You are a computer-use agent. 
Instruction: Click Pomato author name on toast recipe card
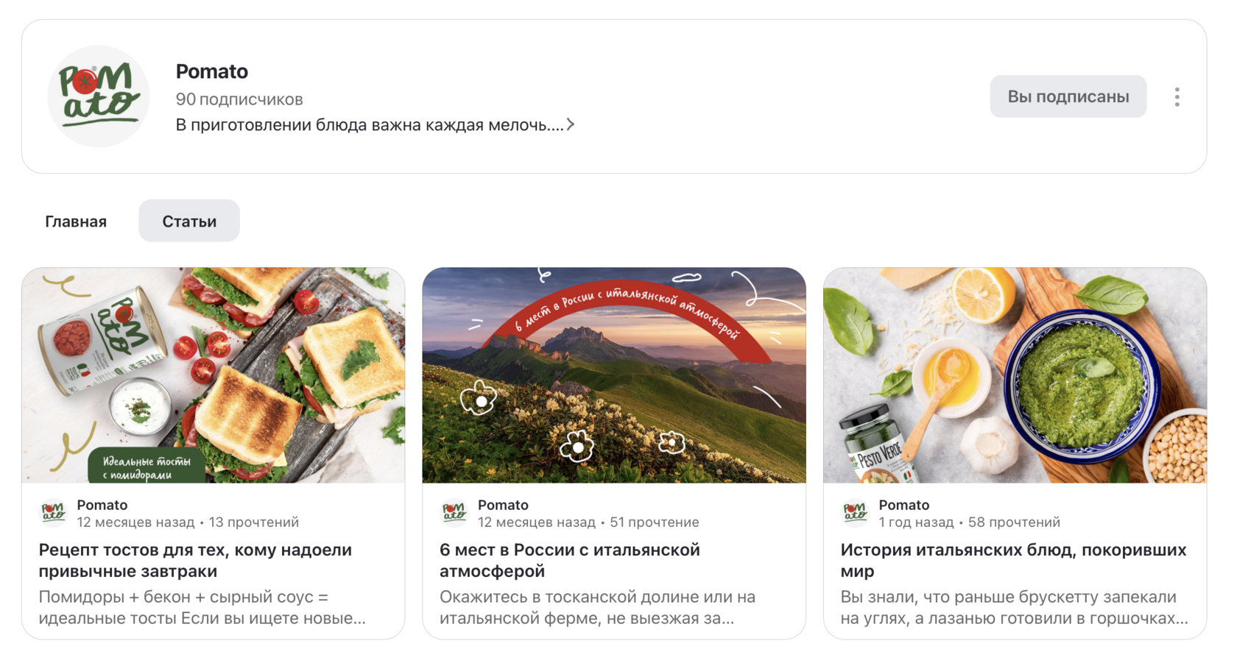coord(102,505)
